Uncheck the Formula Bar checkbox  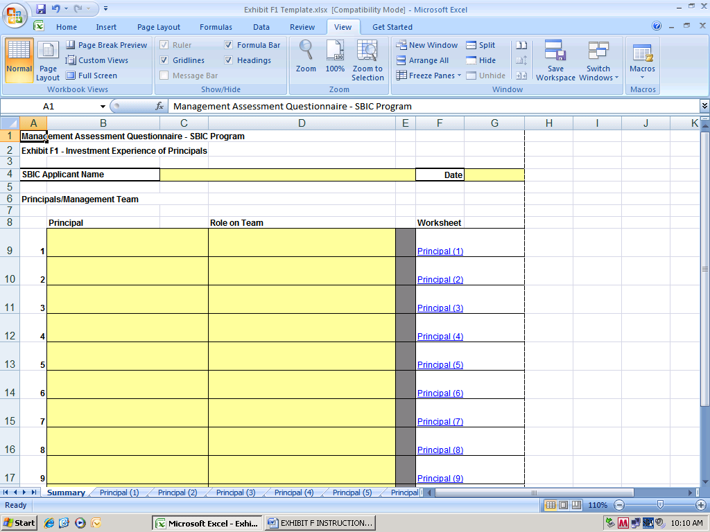[x=229, y=45]
